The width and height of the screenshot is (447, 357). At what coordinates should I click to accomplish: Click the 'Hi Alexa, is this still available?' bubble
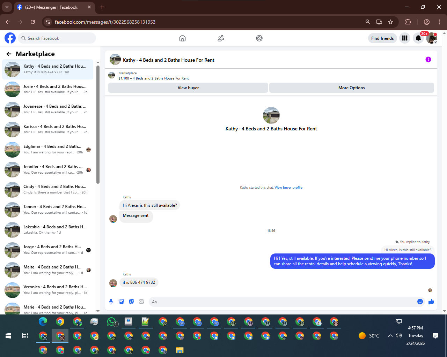(x=150, y=205)
